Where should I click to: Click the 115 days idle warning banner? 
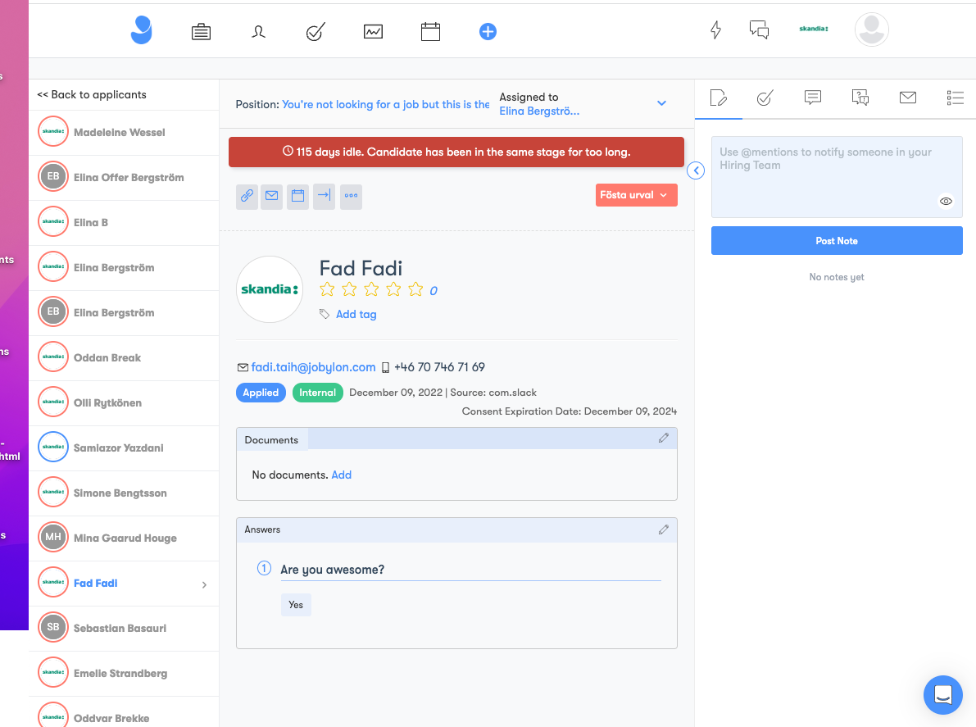click(456, 152)
